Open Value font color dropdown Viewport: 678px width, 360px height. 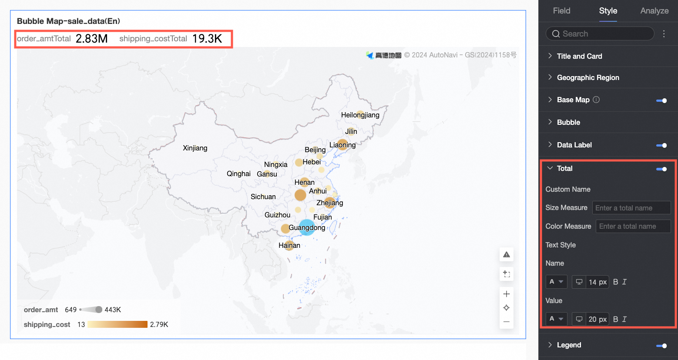(x=557, y=319)
